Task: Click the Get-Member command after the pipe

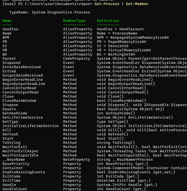Action: pos(137,4)
